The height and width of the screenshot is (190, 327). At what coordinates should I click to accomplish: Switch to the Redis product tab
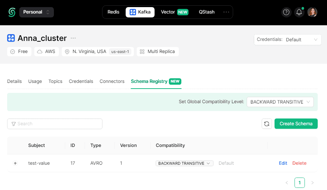(113, 12)
